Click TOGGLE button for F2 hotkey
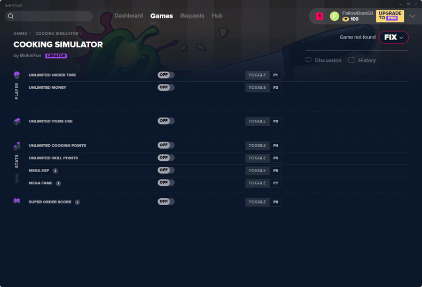Viewport: 422px width, 287px height. click(x=257, y=88)
